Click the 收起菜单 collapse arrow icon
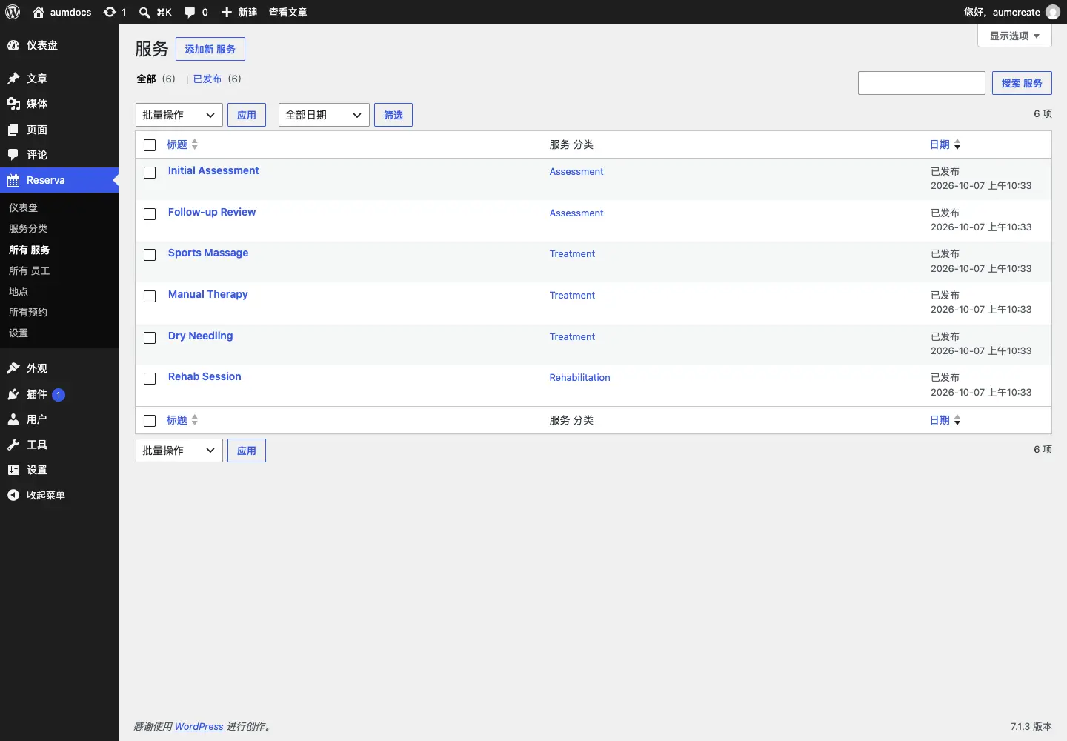The height and width of the screenshot is (741, 1067). pyautogui.click(x=13, y=495)
